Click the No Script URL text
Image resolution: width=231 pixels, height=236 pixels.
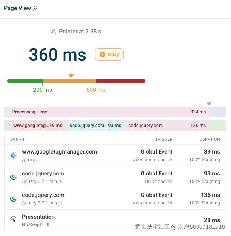pyautogui.click(x=36, y=225)
